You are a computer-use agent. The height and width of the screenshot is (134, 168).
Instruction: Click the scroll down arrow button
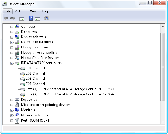[x=163, y=122]
